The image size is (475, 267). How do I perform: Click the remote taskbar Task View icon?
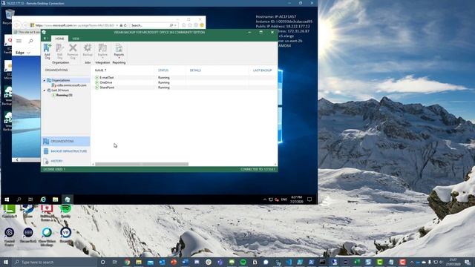[30, 200]
